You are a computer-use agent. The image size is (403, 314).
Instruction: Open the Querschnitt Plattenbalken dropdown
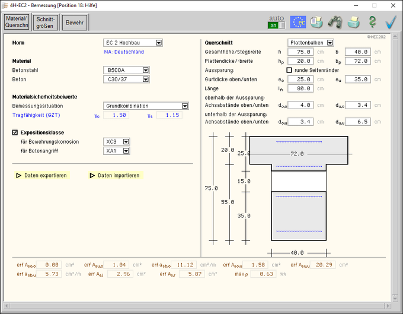[x=330, y=43]
